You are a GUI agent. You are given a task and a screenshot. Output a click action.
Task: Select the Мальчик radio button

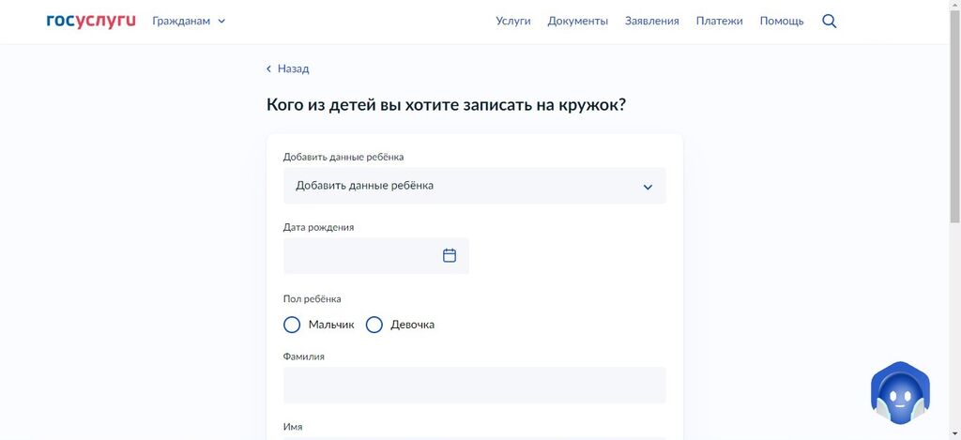pos(292,325)
